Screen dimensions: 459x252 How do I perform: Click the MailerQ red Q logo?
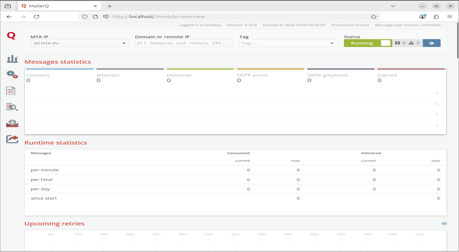coord(11,36)
